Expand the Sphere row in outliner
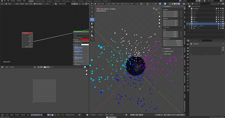This screenshot has width=225, height=118. pyautogui.click(x=189, y=26)
